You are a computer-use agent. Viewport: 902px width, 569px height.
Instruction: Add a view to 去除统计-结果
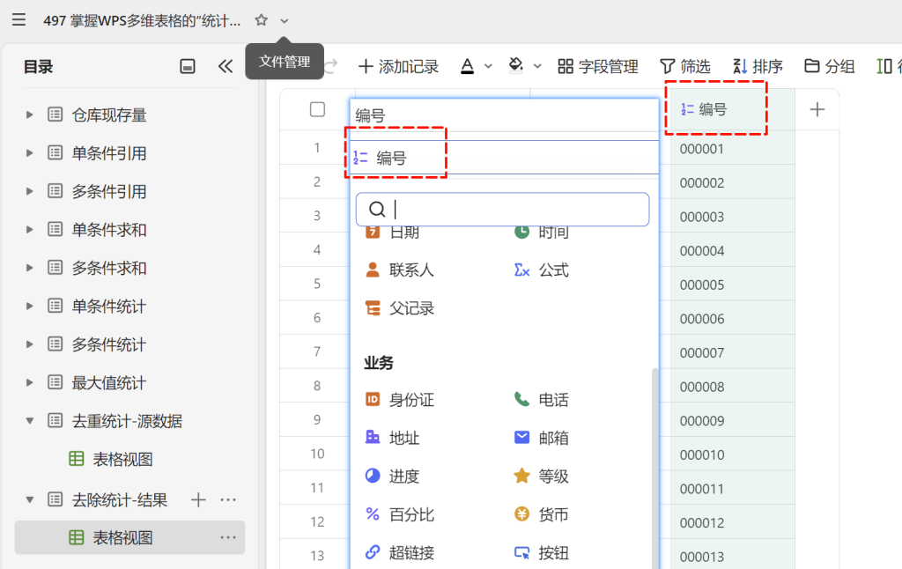(x=198, y=500)
